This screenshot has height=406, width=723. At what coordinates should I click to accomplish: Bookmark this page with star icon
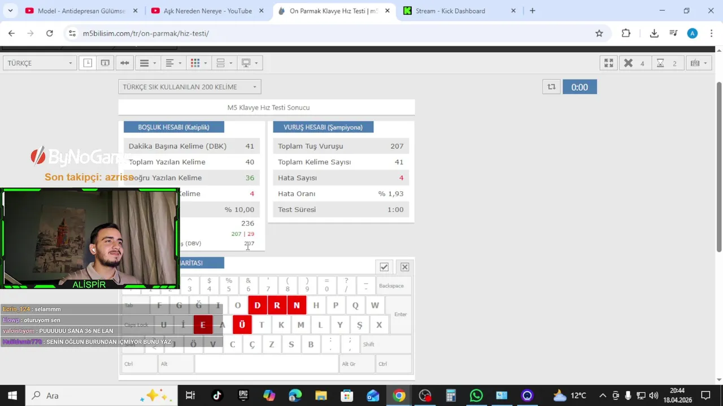599,33
